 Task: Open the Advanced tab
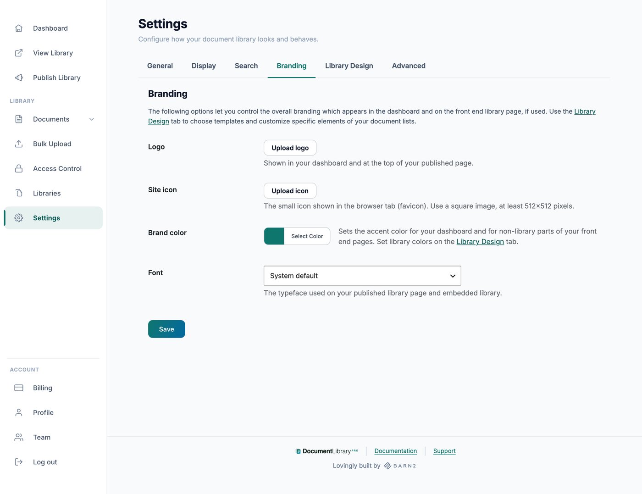click(409, 66)
